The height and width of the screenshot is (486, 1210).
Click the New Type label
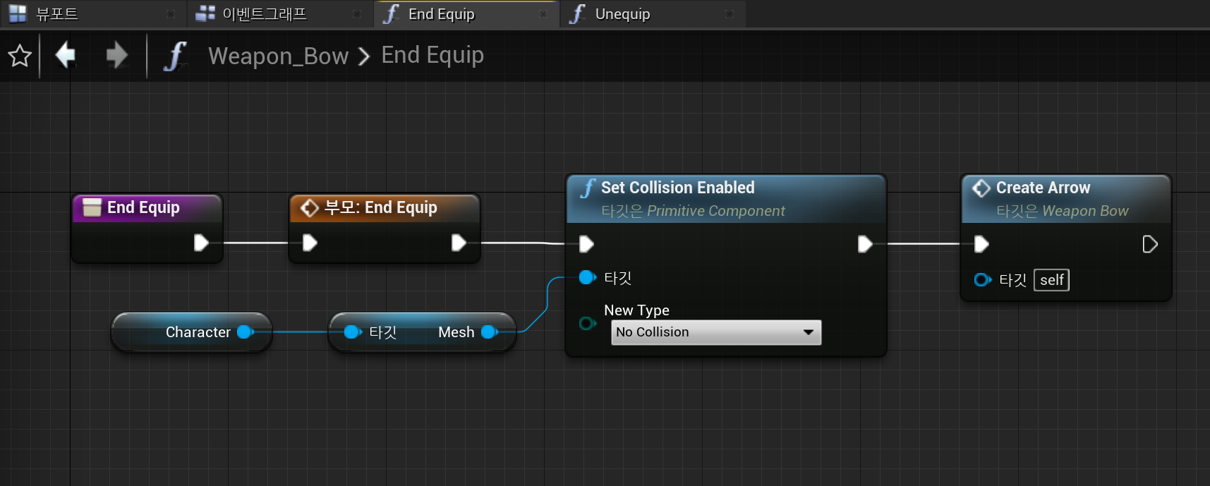pos(636,310)
